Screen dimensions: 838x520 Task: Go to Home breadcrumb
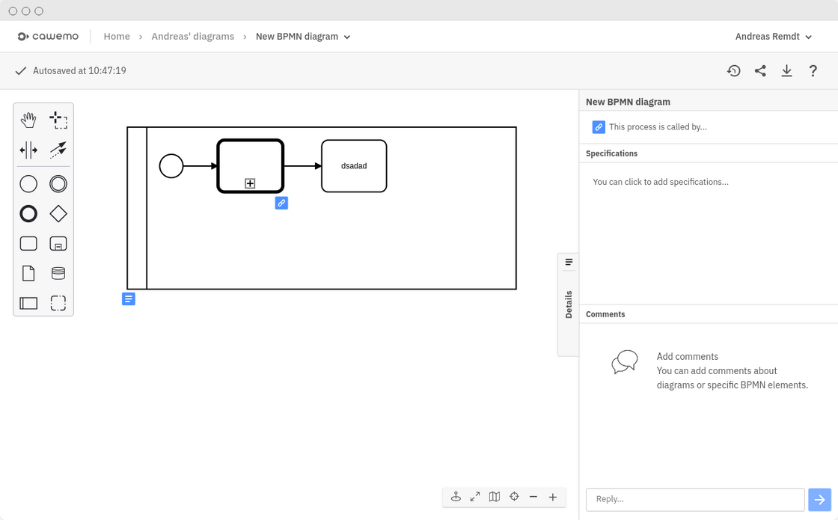click(117, 37)
